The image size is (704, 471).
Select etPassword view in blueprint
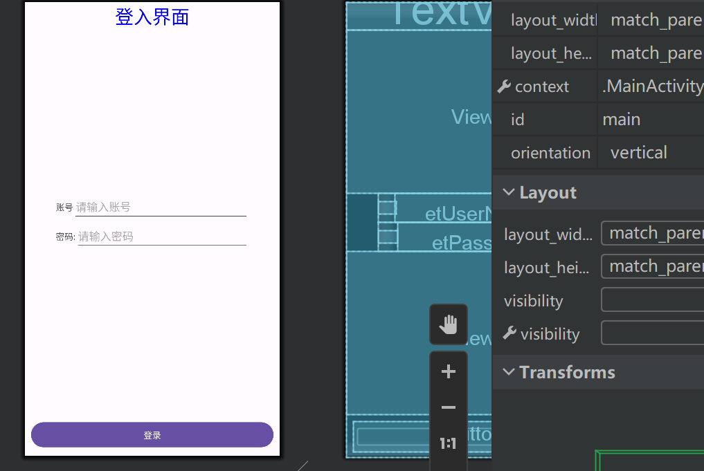pos(444,238)
